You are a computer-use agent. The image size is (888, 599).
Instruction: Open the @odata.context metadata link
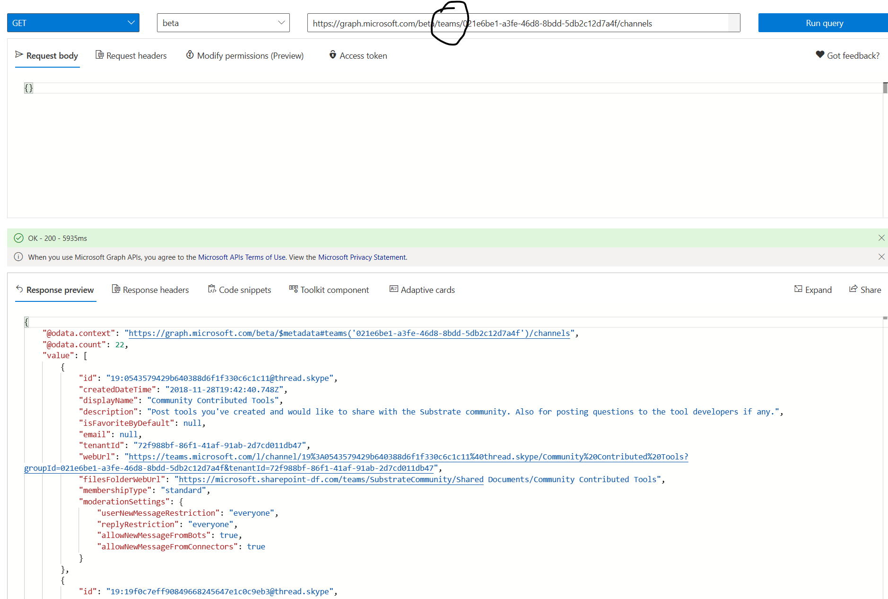(349, 334)
